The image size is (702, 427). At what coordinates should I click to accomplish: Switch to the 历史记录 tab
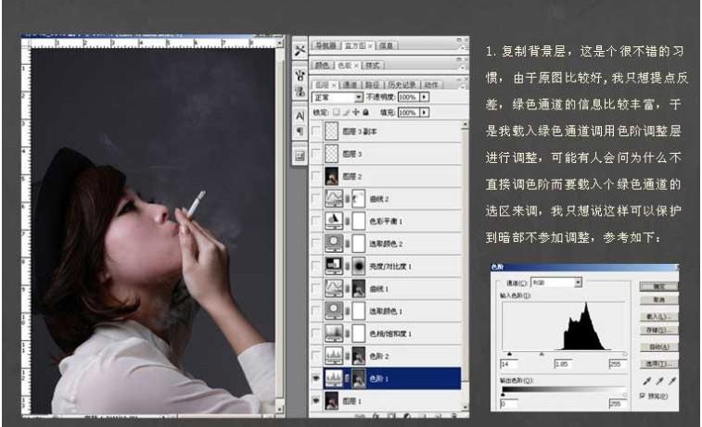(402, 84)
